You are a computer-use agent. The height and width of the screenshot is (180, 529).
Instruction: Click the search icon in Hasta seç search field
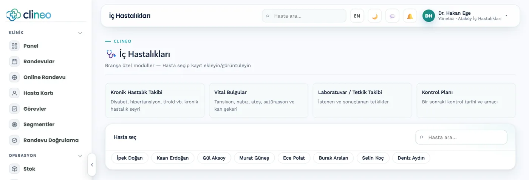pos(421,137)
